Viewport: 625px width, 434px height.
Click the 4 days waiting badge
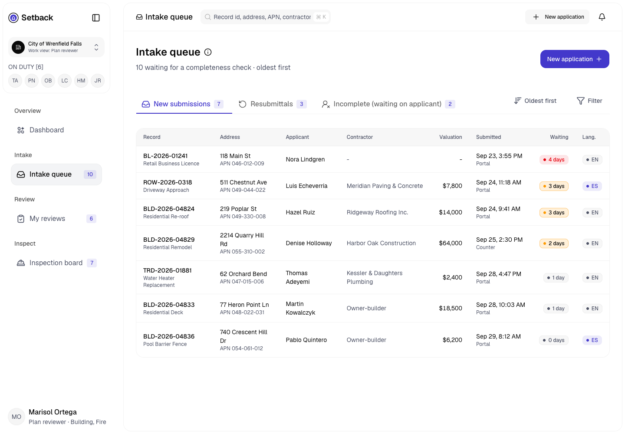[554, 160]
